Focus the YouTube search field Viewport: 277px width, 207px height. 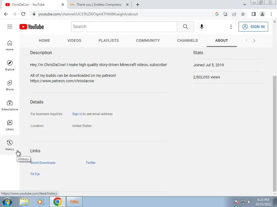[x=124, y=27]
